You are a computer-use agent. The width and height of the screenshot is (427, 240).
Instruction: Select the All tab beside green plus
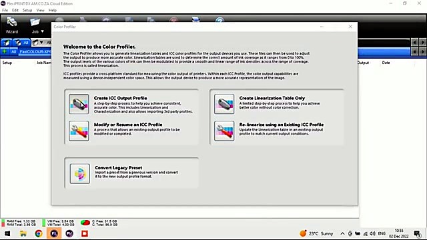click(13, 51)
